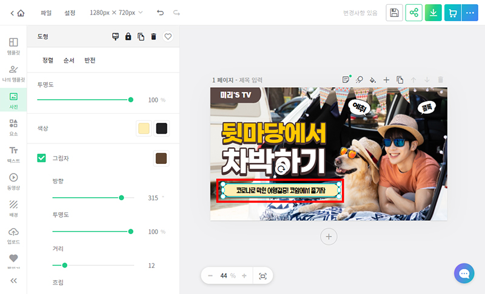Image resolution: width=485 pixels, height=294 pixels.
Task: Pick the black color swatch
Action: coord(161,128)
